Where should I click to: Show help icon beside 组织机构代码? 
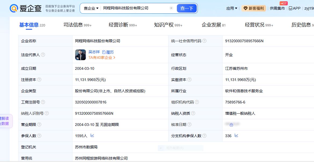pos(197,102)
